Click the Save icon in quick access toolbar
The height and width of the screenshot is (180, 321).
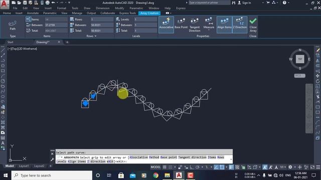25,2
